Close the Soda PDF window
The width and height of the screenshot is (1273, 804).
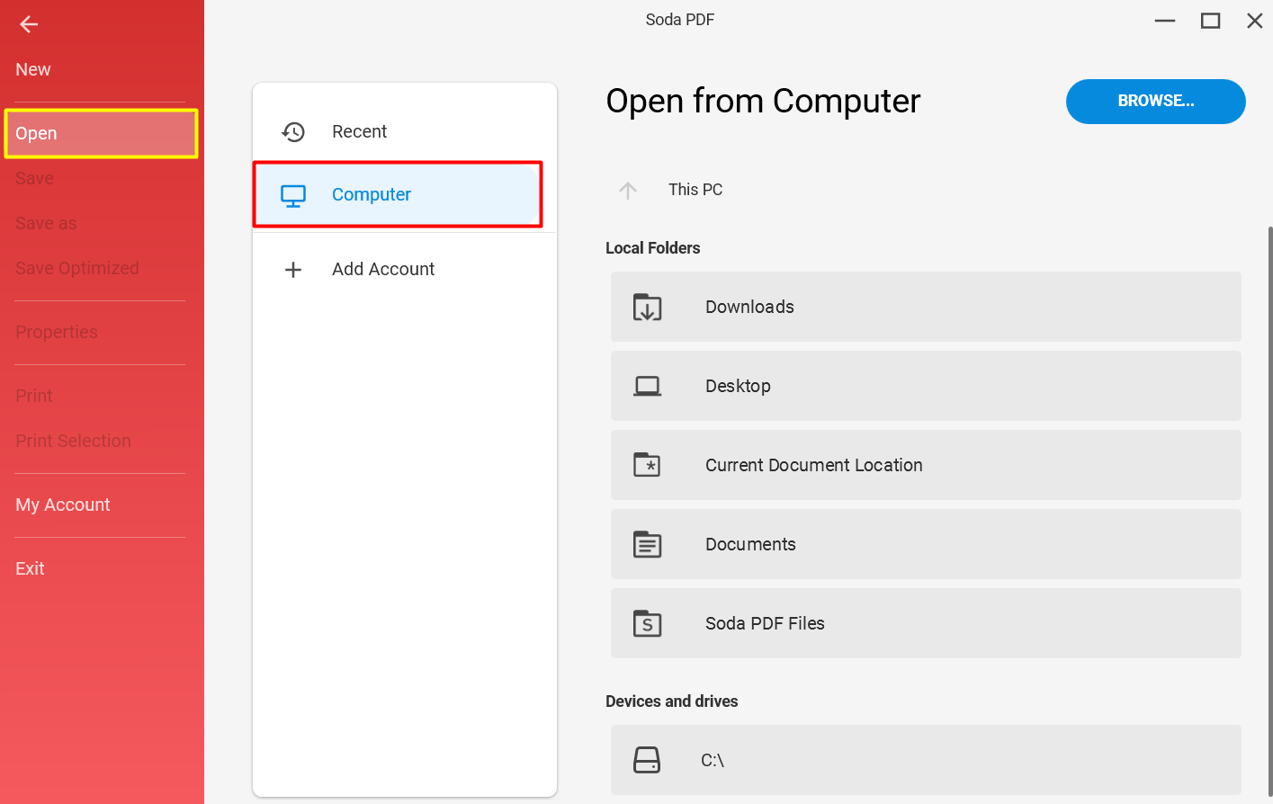coord(1255,21)
